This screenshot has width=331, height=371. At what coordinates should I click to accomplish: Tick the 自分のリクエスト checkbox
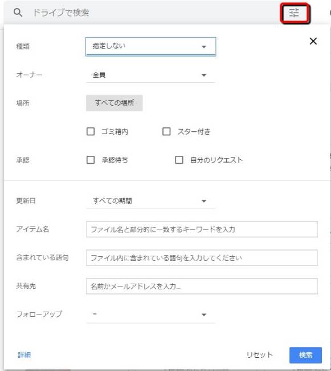[x=179, y=160]
